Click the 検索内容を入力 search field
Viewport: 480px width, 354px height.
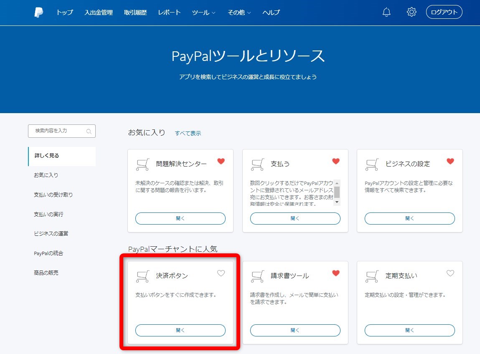tap(58, 131)
